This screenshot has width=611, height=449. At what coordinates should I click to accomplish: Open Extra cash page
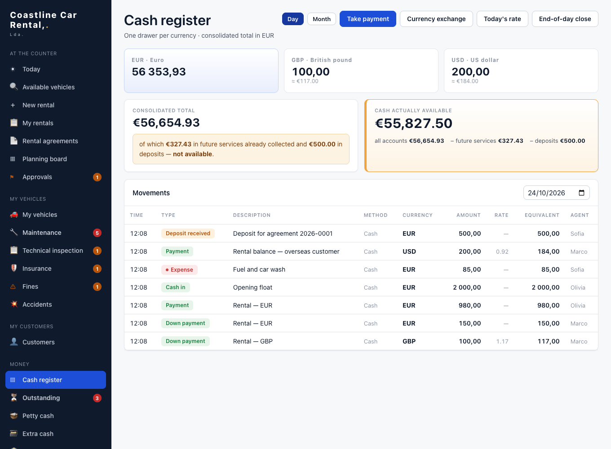coord(56,434)
